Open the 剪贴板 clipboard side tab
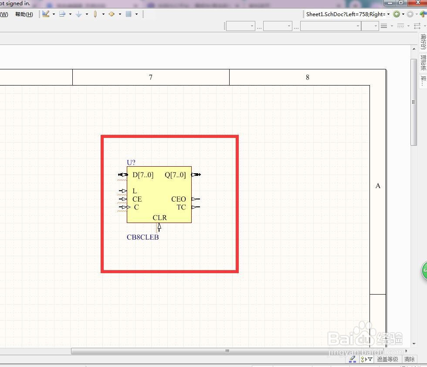The height and width of the screenshot is (367, 427). 423,62
